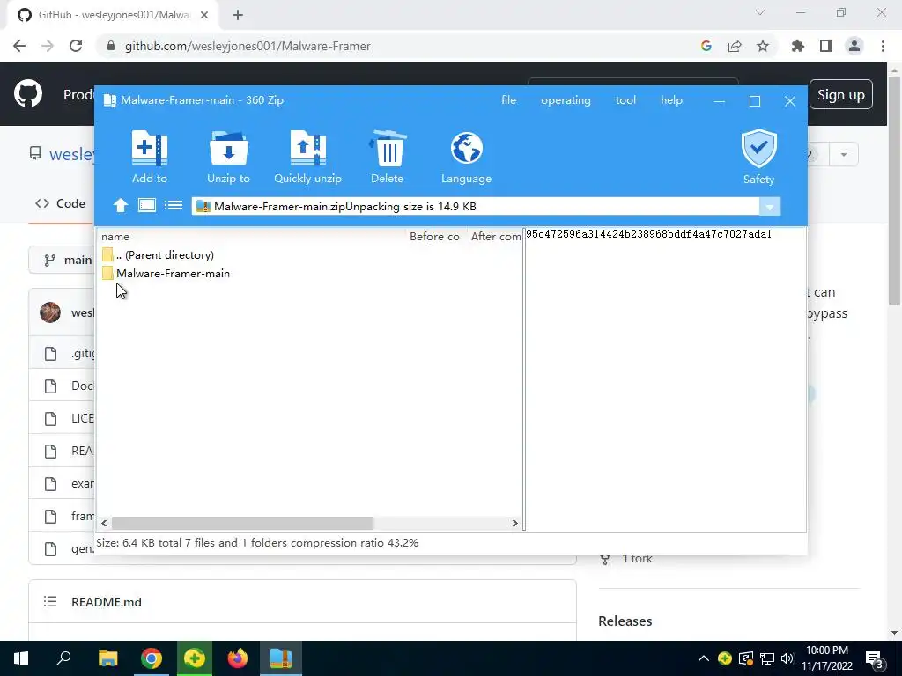Click the Unzip to toolbar icon
Image resolution: width=902 pixels, height=676 pixels.
(228, 149)
